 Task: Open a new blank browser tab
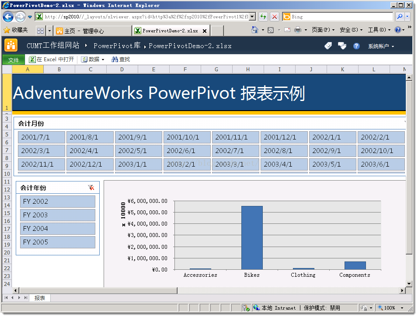pos(217,31)
